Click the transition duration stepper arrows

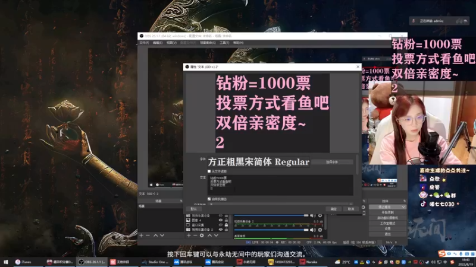(x=364, y=213)
